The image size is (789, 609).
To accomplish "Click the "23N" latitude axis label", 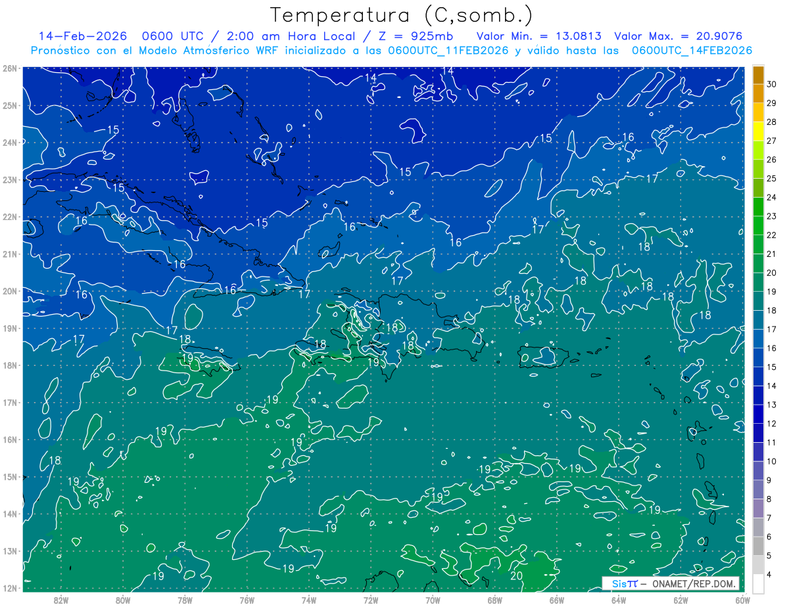I will 9,180.
